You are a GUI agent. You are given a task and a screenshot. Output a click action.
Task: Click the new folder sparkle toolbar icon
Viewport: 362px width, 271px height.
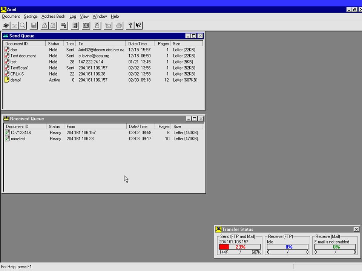(108, 25)
